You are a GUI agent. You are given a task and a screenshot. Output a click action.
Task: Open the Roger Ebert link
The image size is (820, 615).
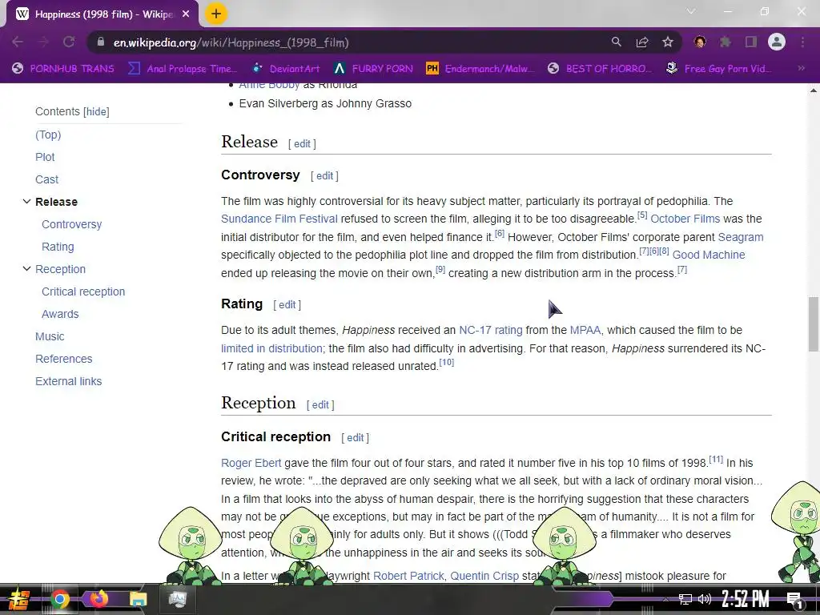tap(251, 463)
